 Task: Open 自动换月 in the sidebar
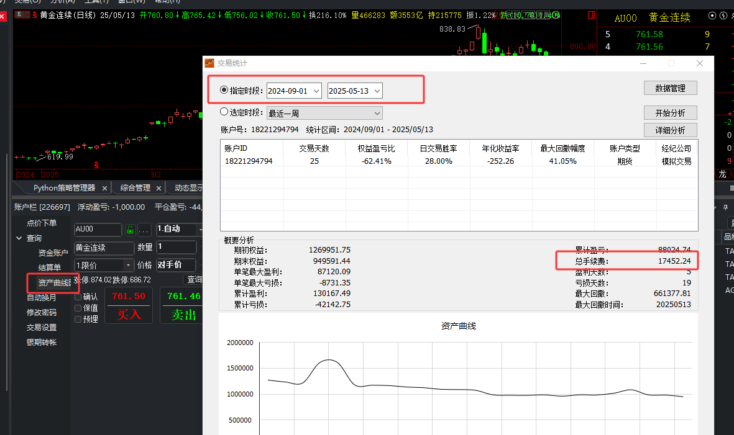coord(41,298)
